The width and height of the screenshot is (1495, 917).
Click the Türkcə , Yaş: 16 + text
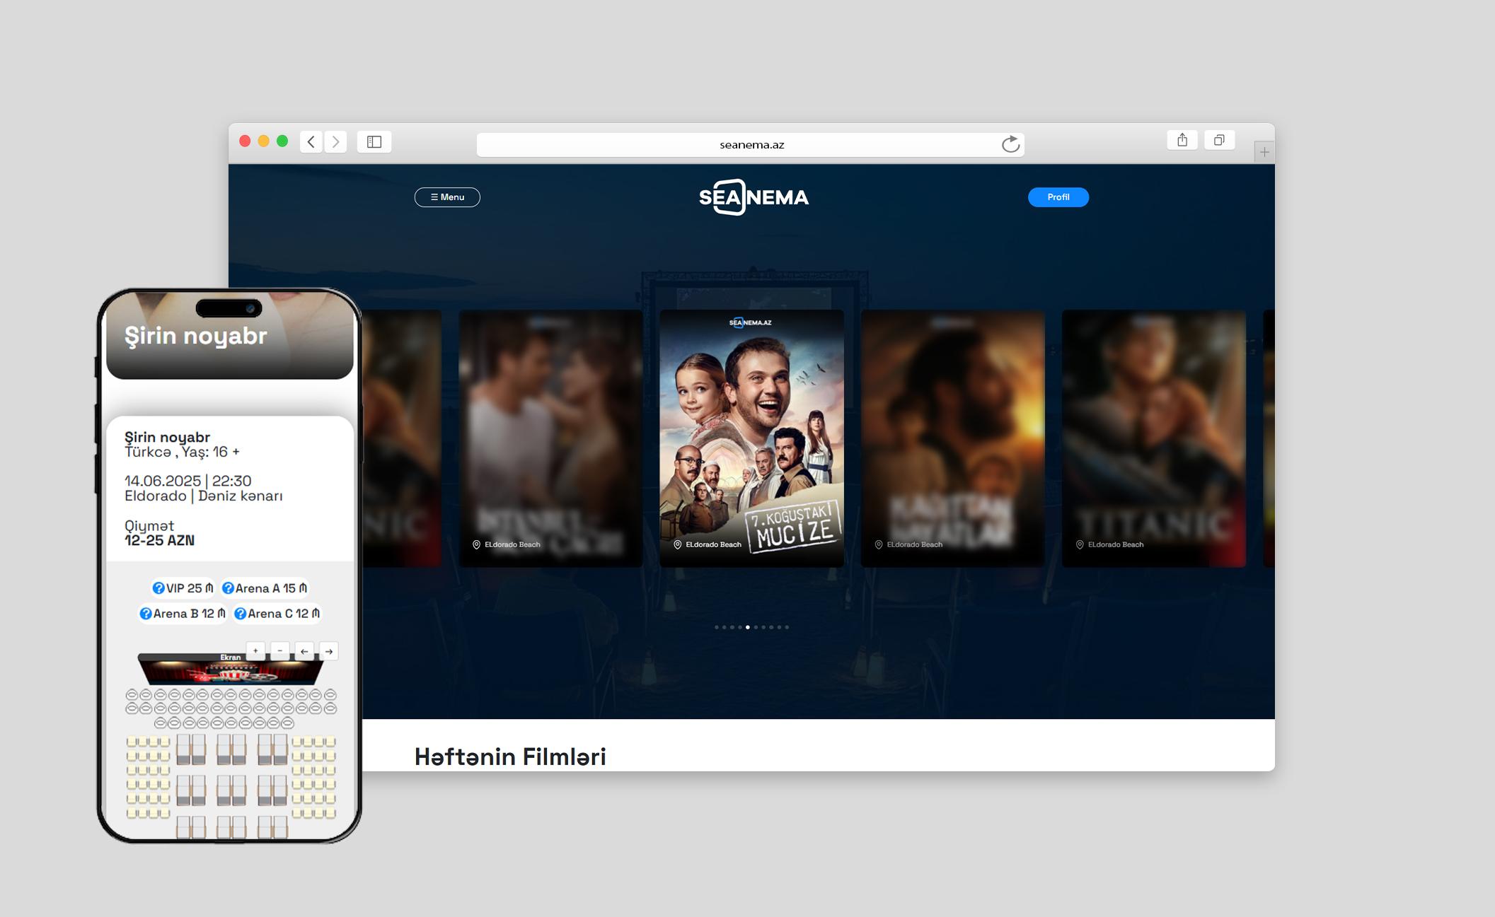point(182,452)
